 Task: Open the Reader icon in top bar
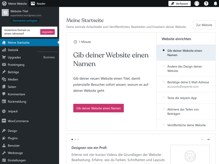(x=33, y=4)
